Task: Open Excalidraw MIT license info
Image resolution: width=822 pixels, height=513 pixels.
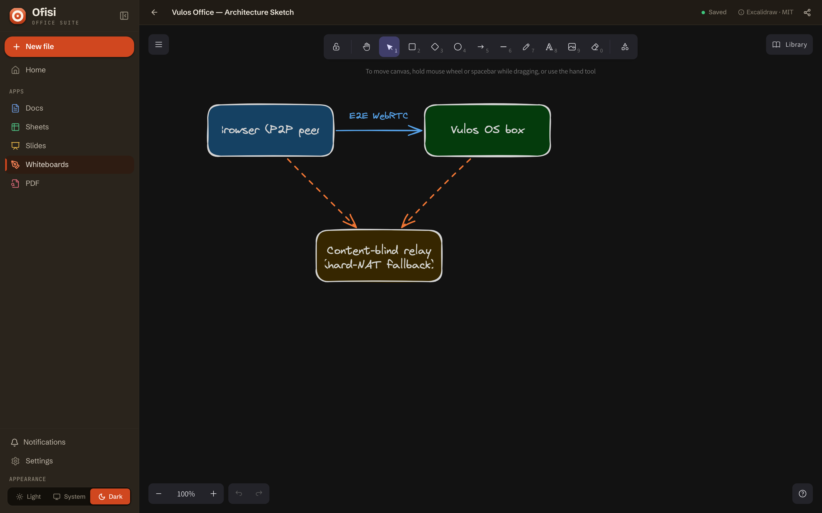Action: [765, 12]
